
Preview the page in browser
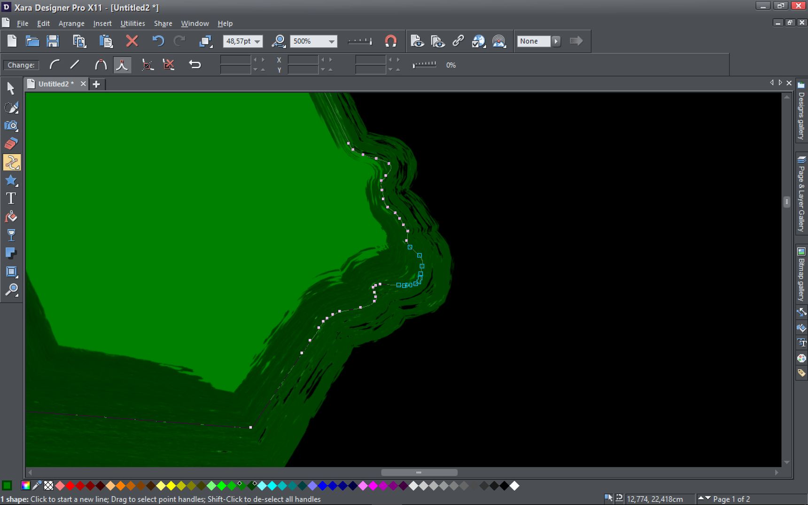coord(417,41)
